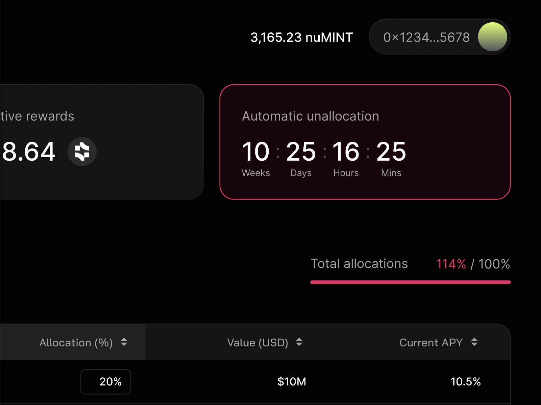Sort by the Value (USD) arrows icon
The image size is (541, 405).
299,342
